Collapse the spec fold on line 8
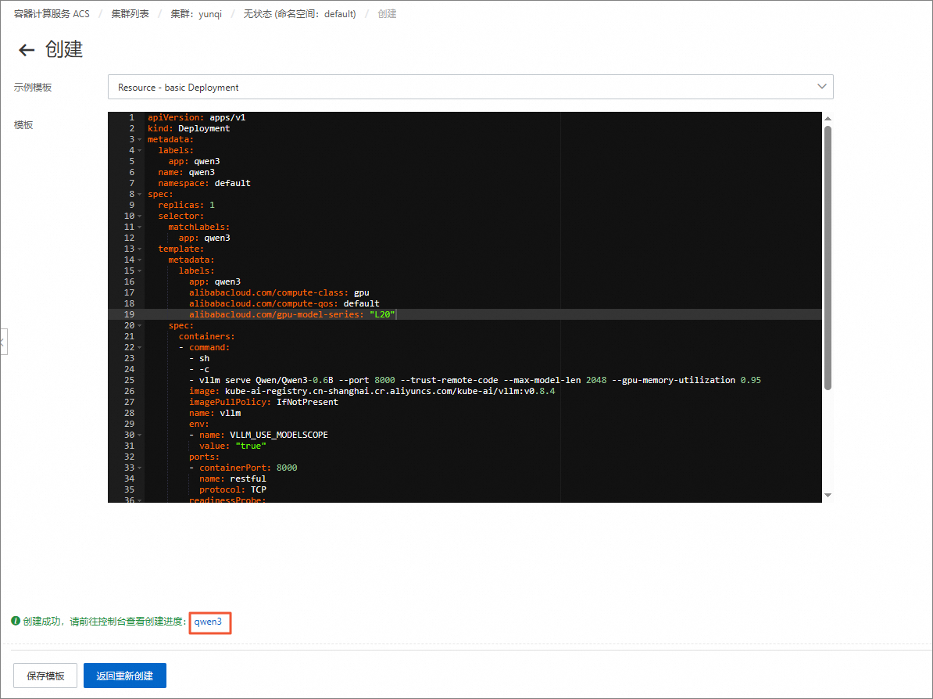Viewport: 933px width, 699px height. [x=140, y=194]
